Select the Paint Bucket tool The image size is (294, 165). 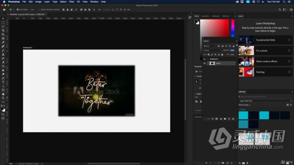3,66
